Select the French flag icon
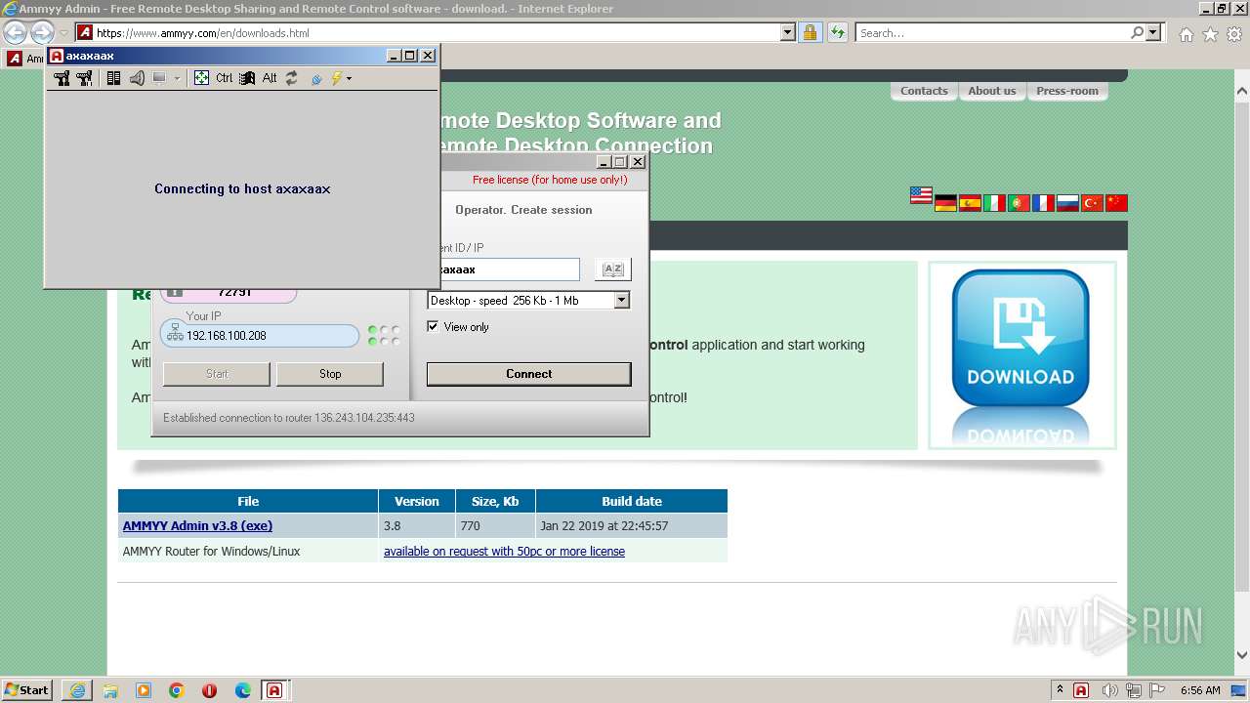The width and height of the screenshot is (1250, 703). [1043, 203]
